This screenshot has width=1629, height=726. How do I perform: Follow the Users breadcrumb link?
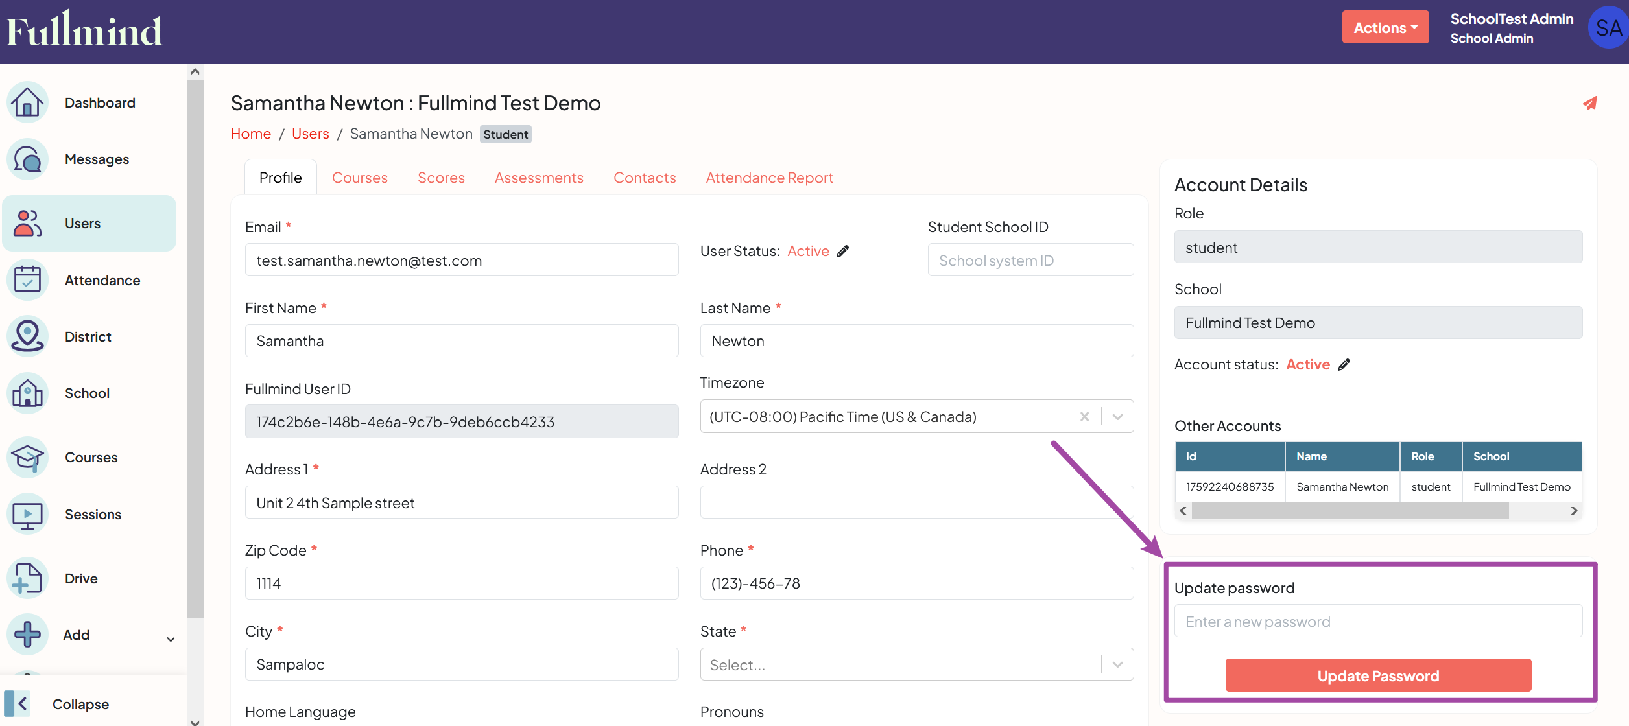coord(310,134)
